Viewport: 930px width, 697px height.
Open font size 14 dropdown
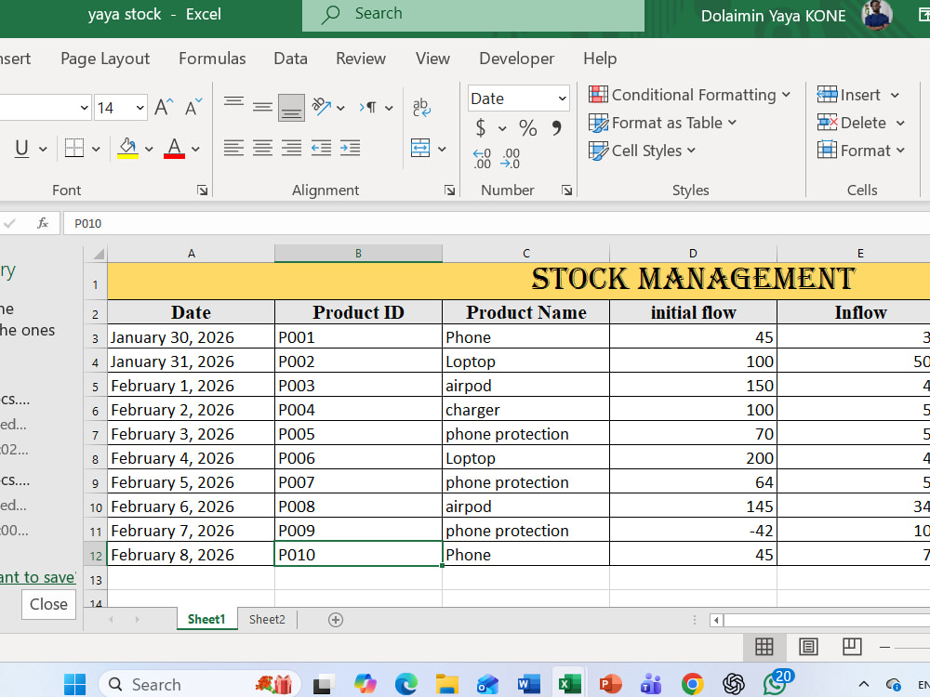pyautogui.click(x=140, y=108)
